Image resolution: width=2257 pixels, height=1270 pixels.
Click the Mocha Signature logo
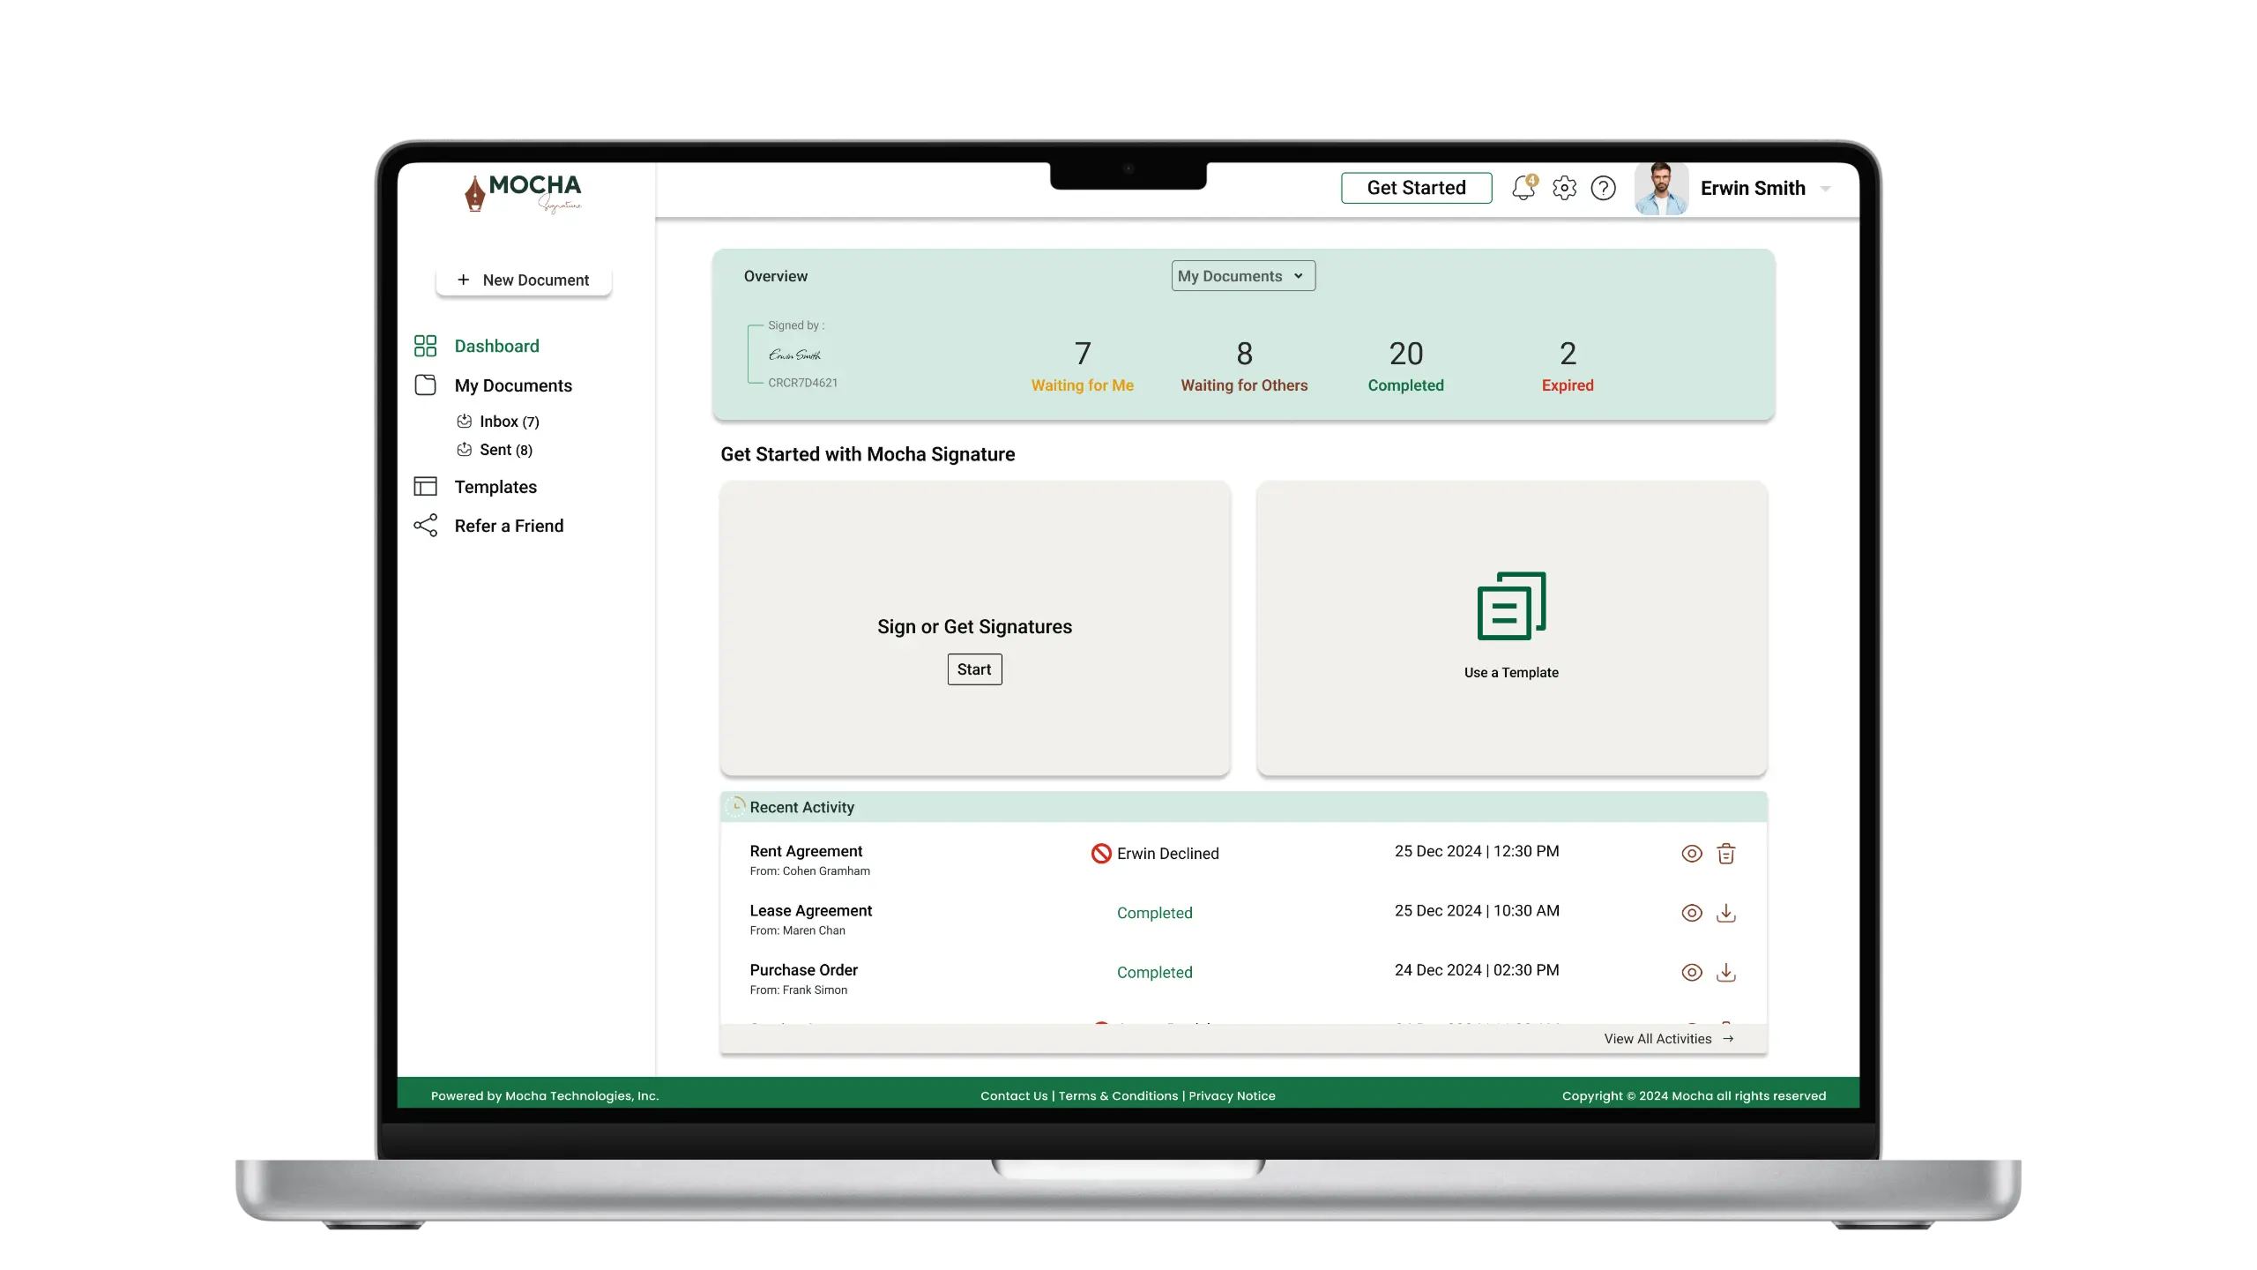[524, 192]
